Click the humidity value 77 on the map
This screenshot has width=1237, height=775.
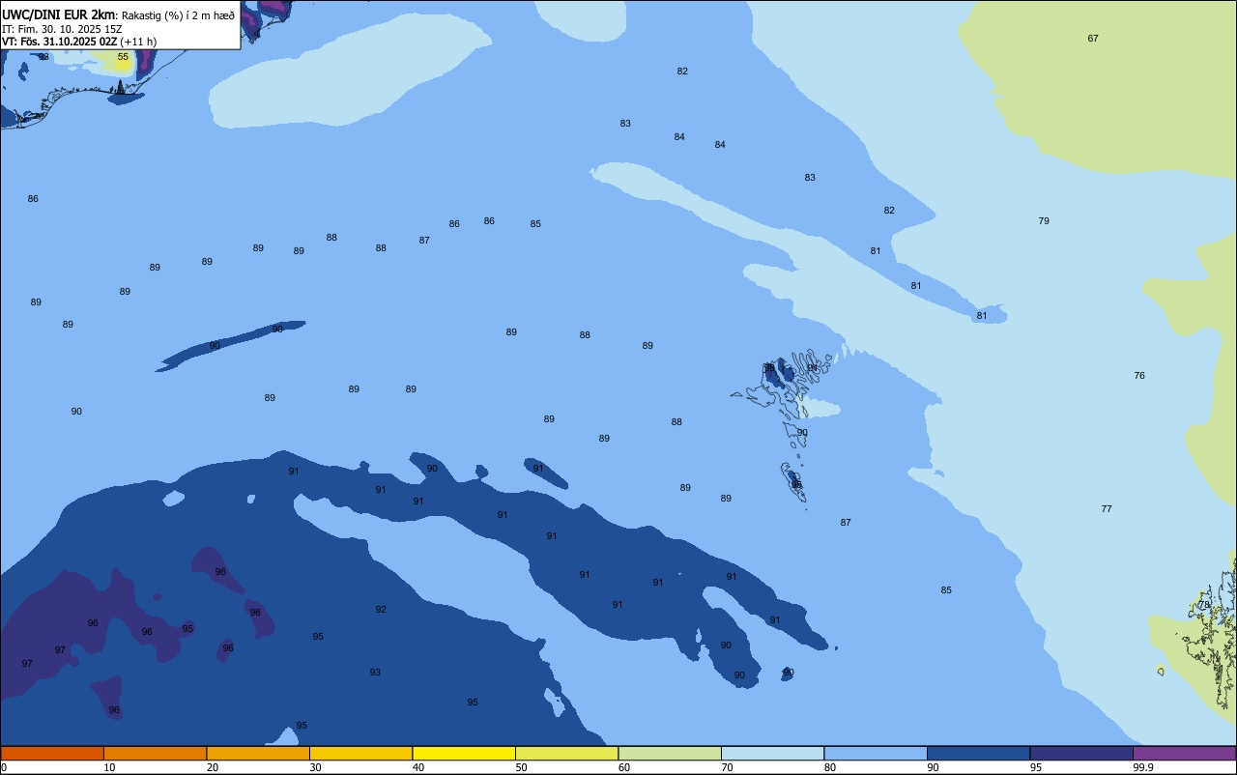[x=1107, y=509]
